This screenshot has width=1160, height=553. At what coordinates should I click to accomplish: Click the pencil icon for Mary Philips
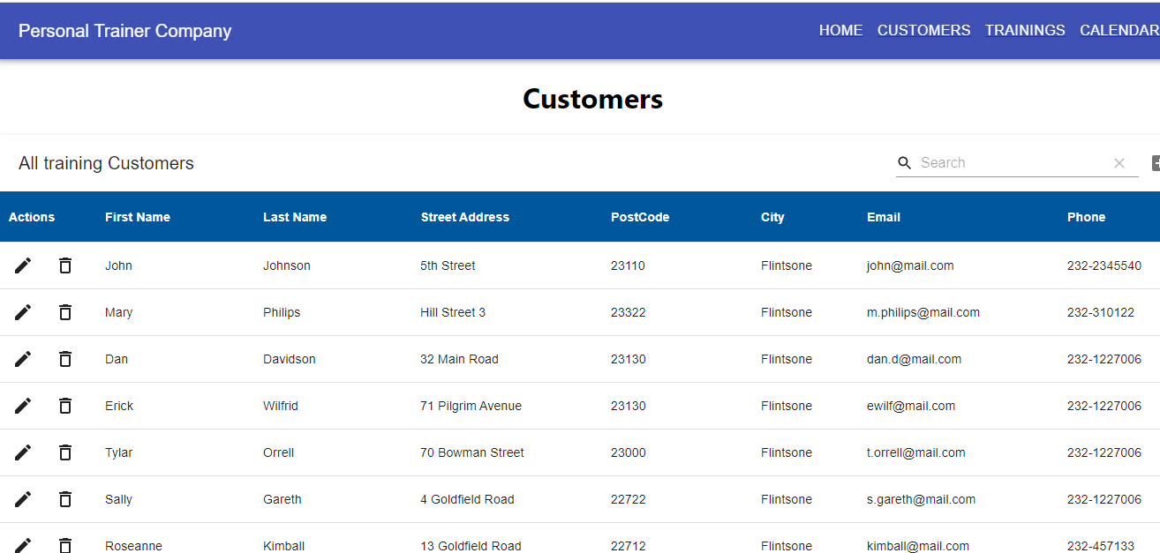(23, 312)
